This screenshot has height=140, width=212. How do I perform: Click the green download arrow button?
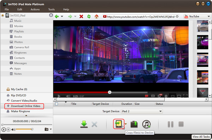[84, 124]
